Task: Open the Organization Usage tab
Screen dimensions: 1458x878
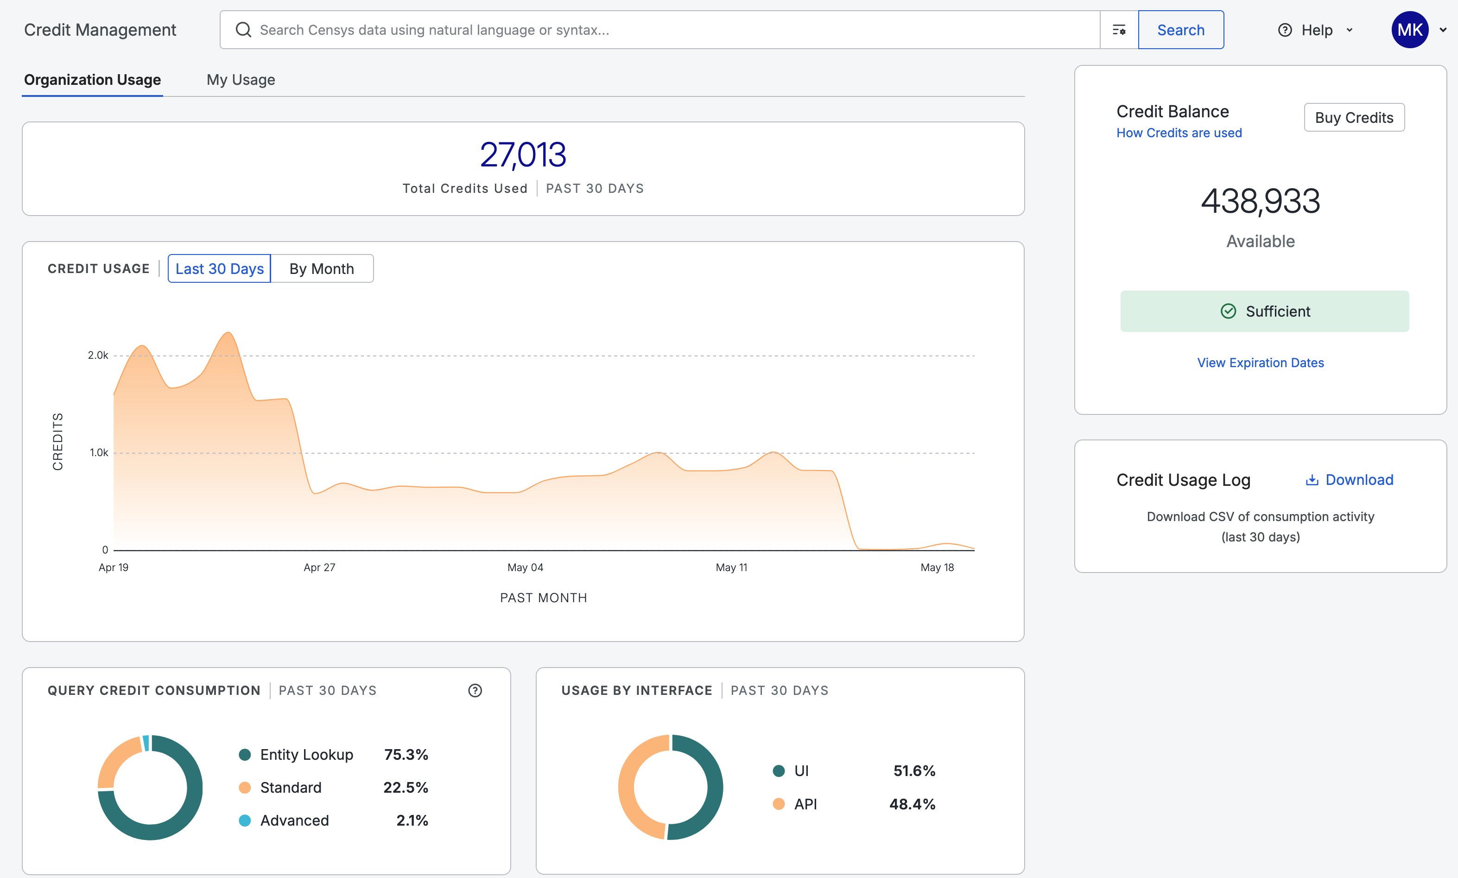Action: click(92, 79)
